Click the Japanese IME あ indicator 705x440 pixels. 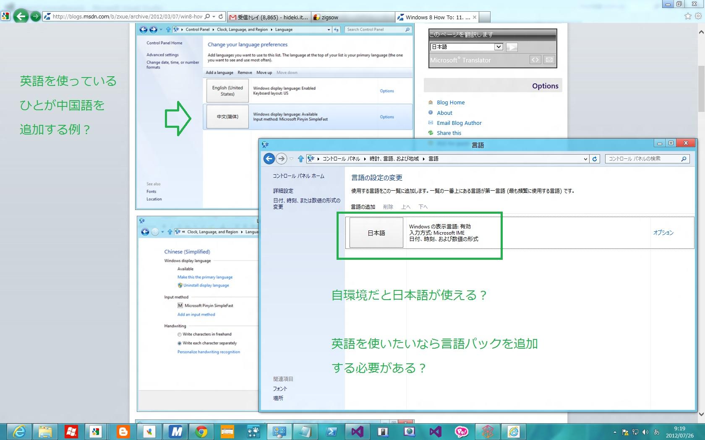point(656,432)
